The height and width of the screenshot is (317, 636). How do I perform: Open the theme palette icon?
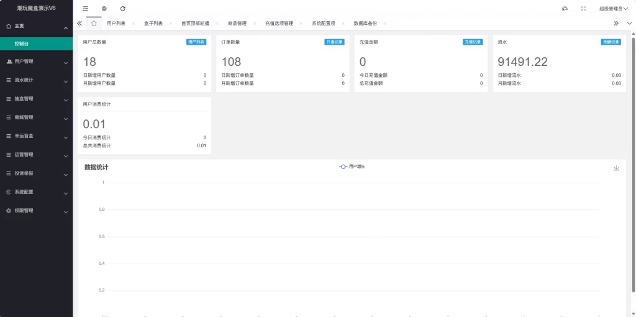(x=565, y=9)
